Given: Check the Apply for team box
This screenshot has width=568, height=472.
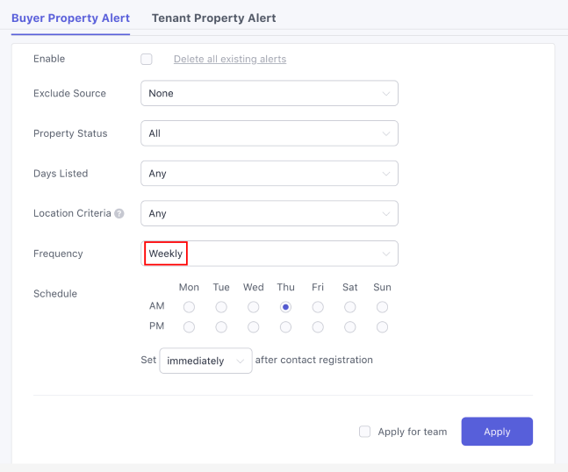Looking at the screenshot, I should (364, 432).
